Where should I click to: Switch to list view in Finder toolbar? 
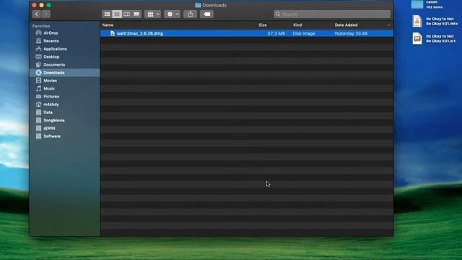pos(117,14)
